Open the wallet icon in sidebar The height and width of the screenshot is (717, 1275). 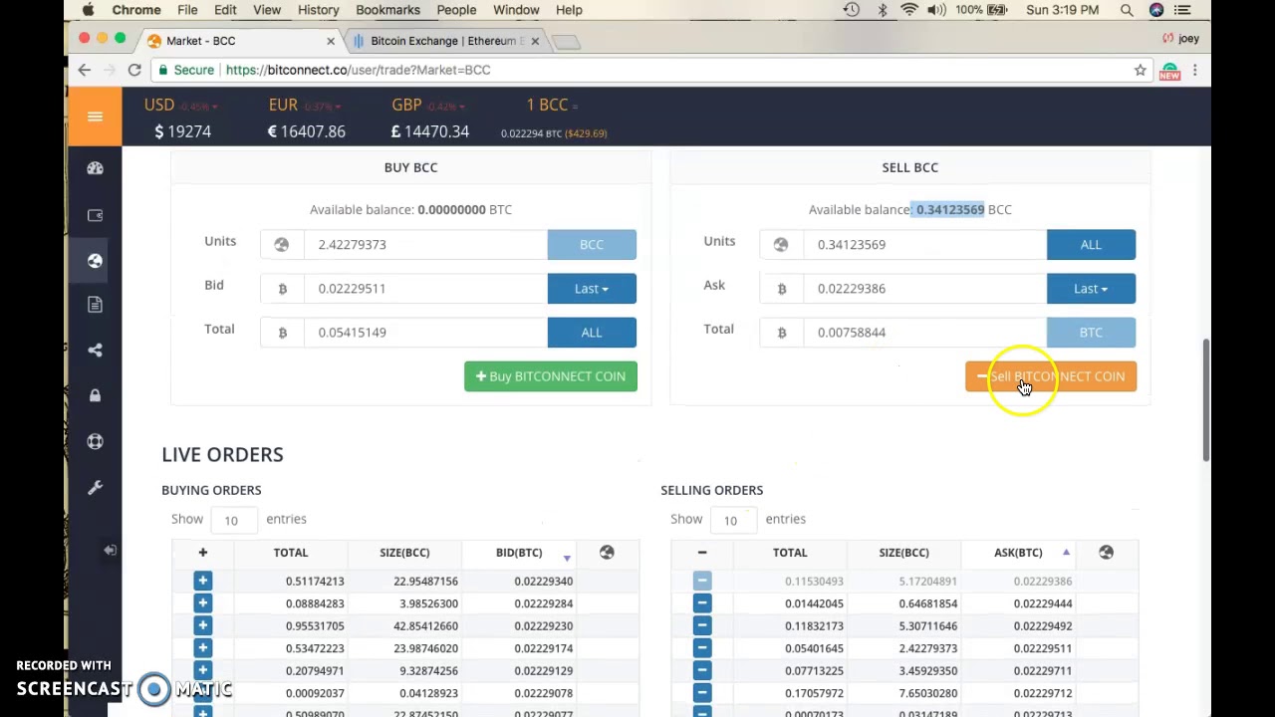tap(95, 215)
